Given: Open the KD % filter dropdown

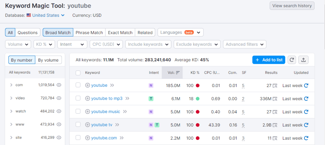Looking at the screenshot, I should 44,44.
